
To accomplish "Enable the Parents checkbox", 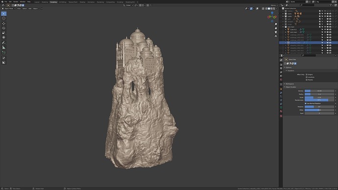I will click(307, 80).
